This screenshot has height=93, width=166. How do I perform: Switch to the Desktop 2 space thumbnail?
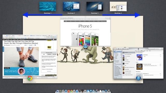(x=71, y=6)
